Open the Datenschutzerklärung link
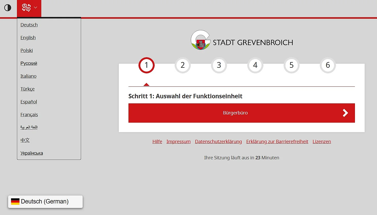The image size is (377, 215). (218, 142)
